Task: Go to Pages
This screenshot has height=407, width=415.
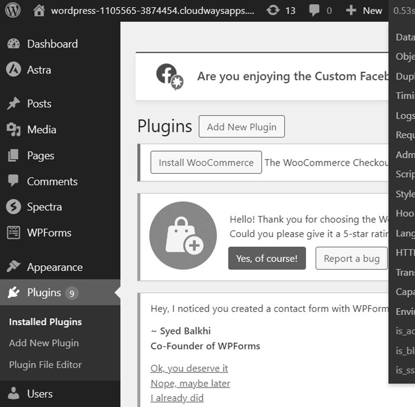Action: click(41, 156)
